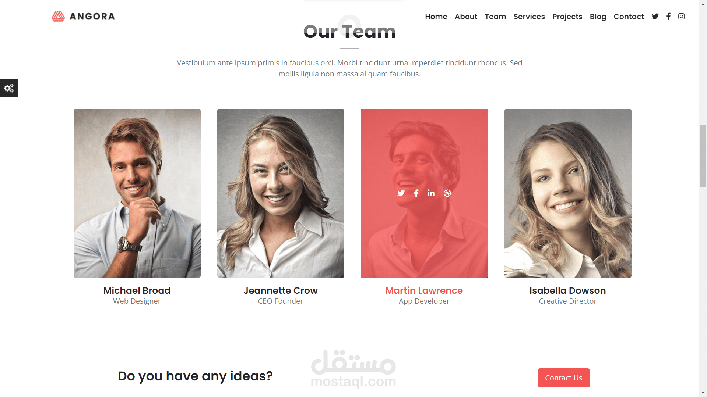Open Martin Lawrence's Facebook profile icon
Viewport: 707px width, 397px height.
pos(416,193)
